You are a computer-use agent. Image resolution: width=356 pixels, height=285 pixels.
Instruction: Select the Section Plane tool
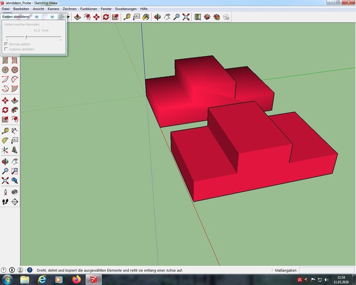(x=15, y=202)
